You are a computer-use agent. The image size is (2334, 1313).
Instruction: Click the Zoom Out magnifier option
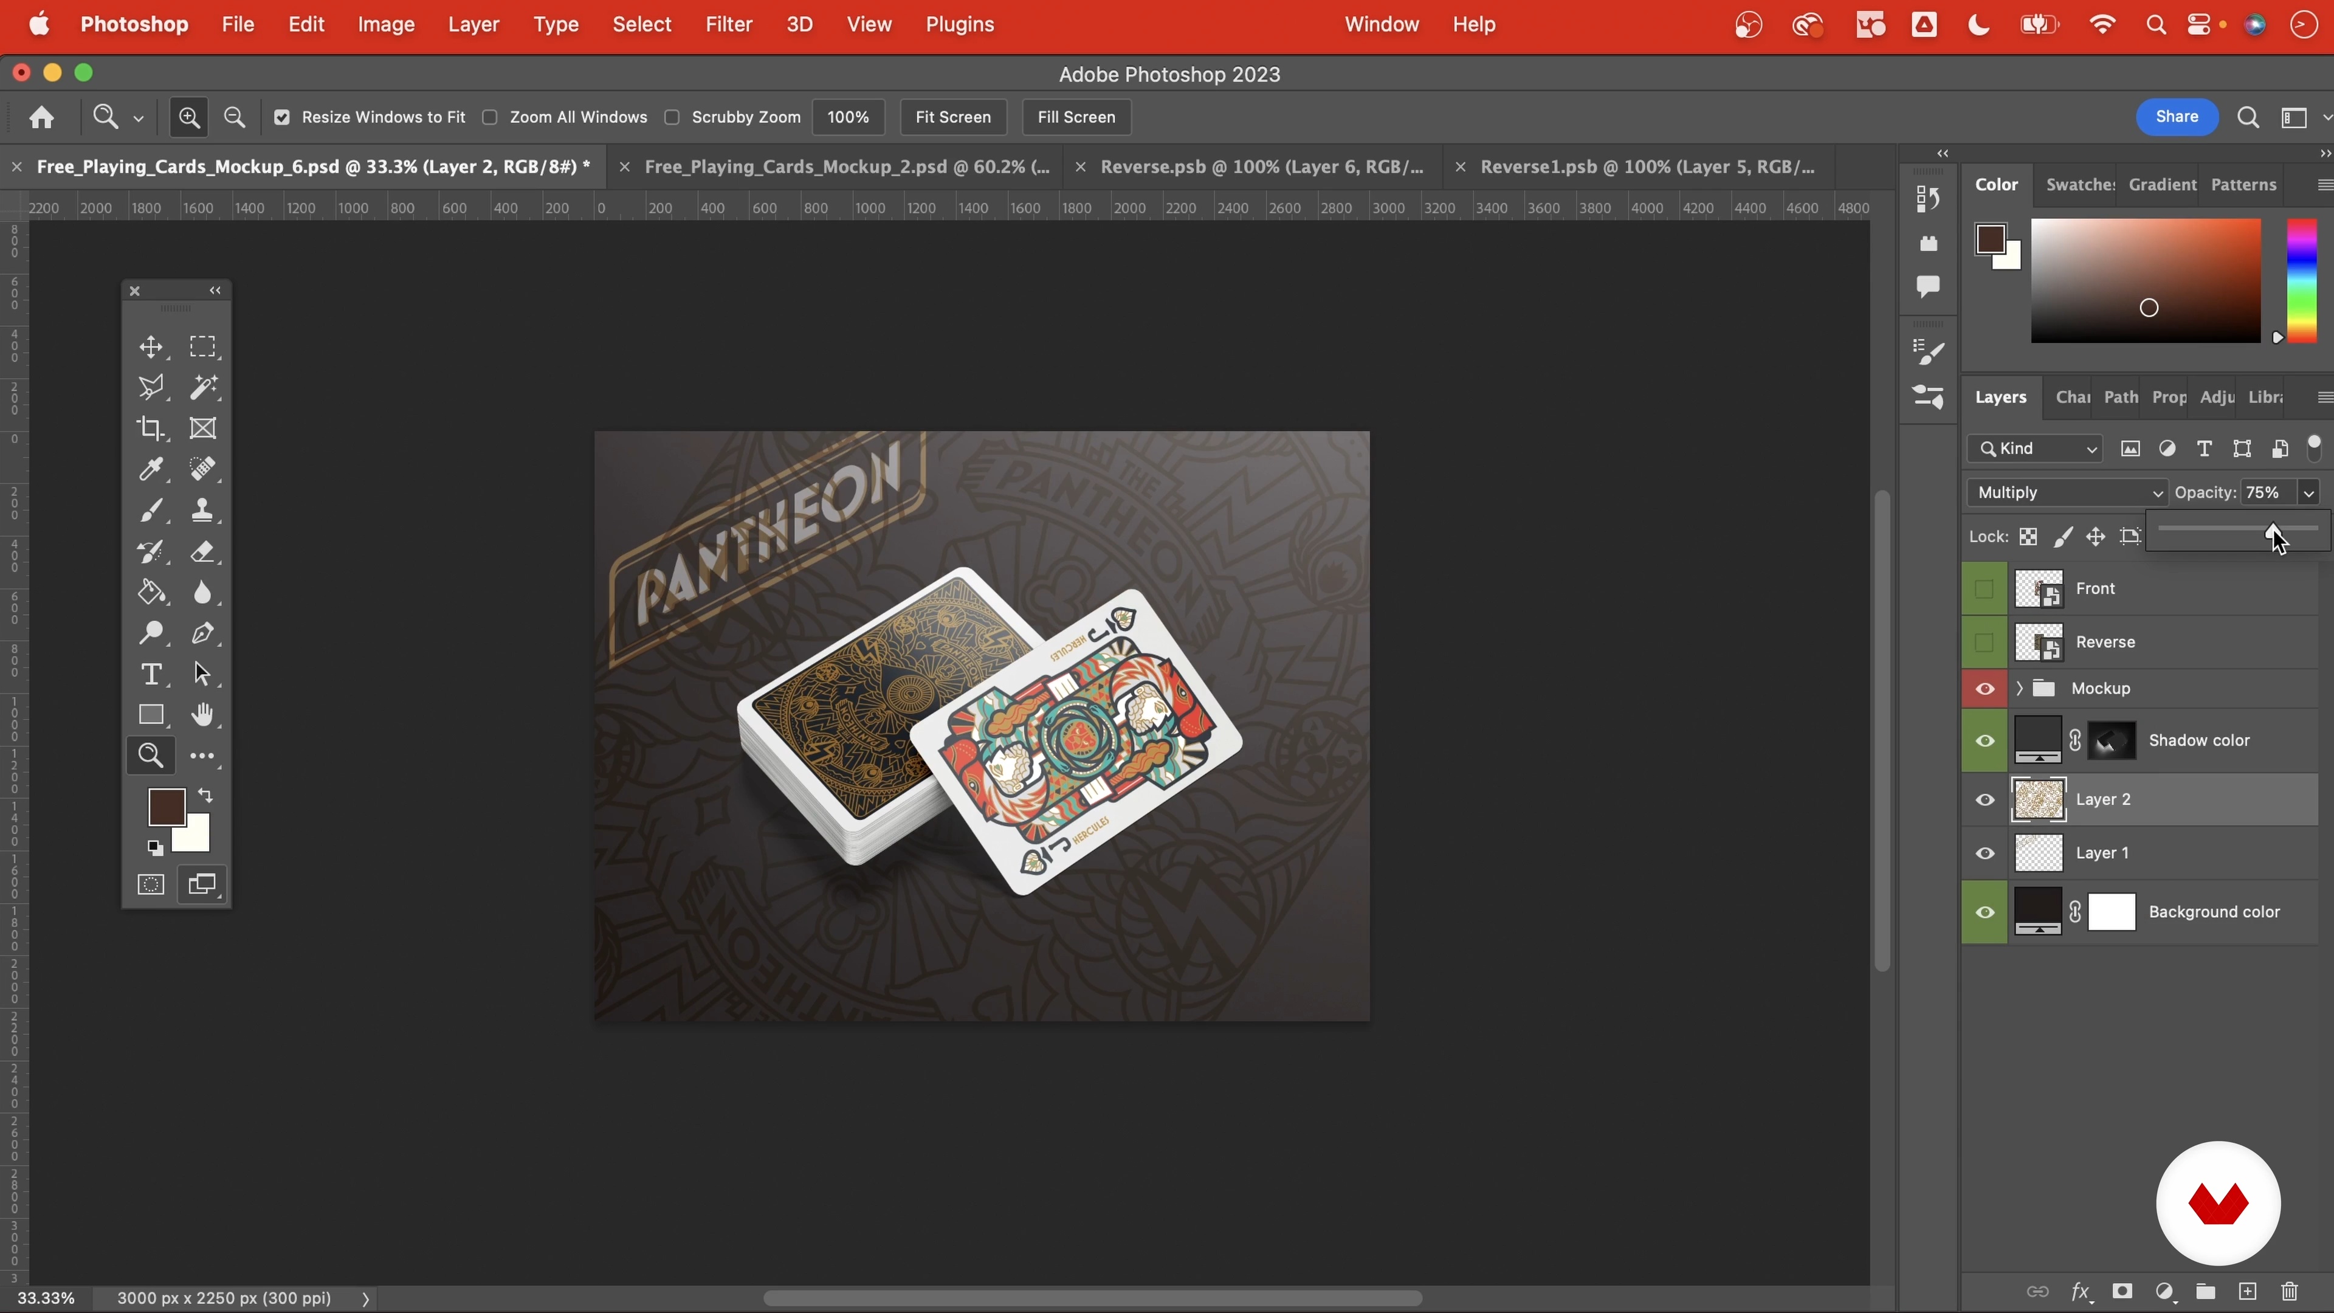[x=235, y=117]
